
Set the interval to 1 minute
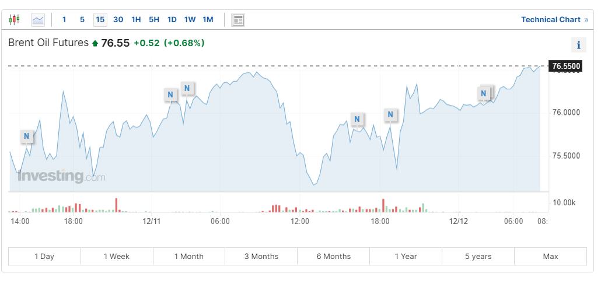(x=64, y=20)
